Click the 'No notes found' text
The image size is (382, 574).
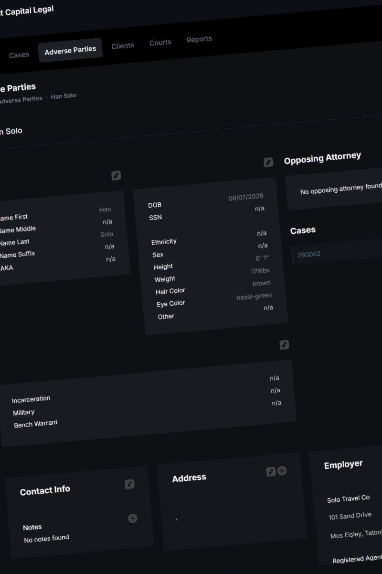point(46,538)
